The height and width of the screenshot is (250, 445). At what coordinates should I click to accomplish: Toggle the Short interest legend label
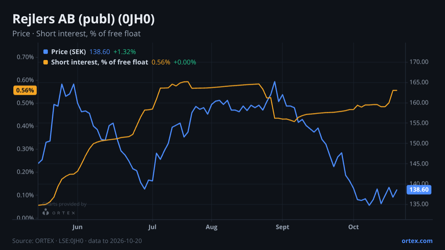click(99, 62)
